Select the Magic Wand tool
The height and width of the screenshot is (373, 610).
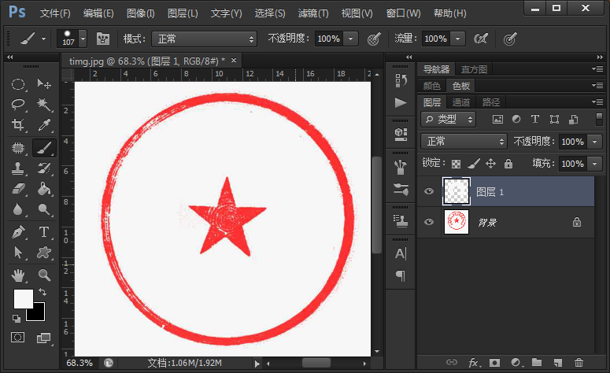(x=44, y=104)
